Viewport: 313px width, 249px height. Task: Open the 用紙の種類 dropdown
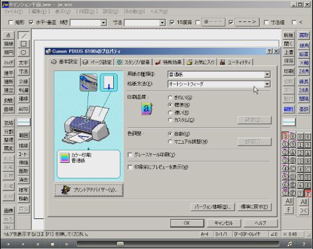(x=267, y=75)
